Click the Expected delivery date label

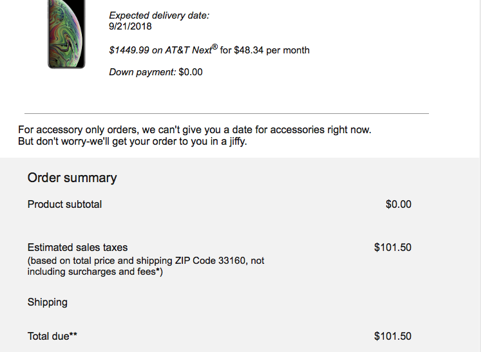pyautogui.click(x=159, y=15)
